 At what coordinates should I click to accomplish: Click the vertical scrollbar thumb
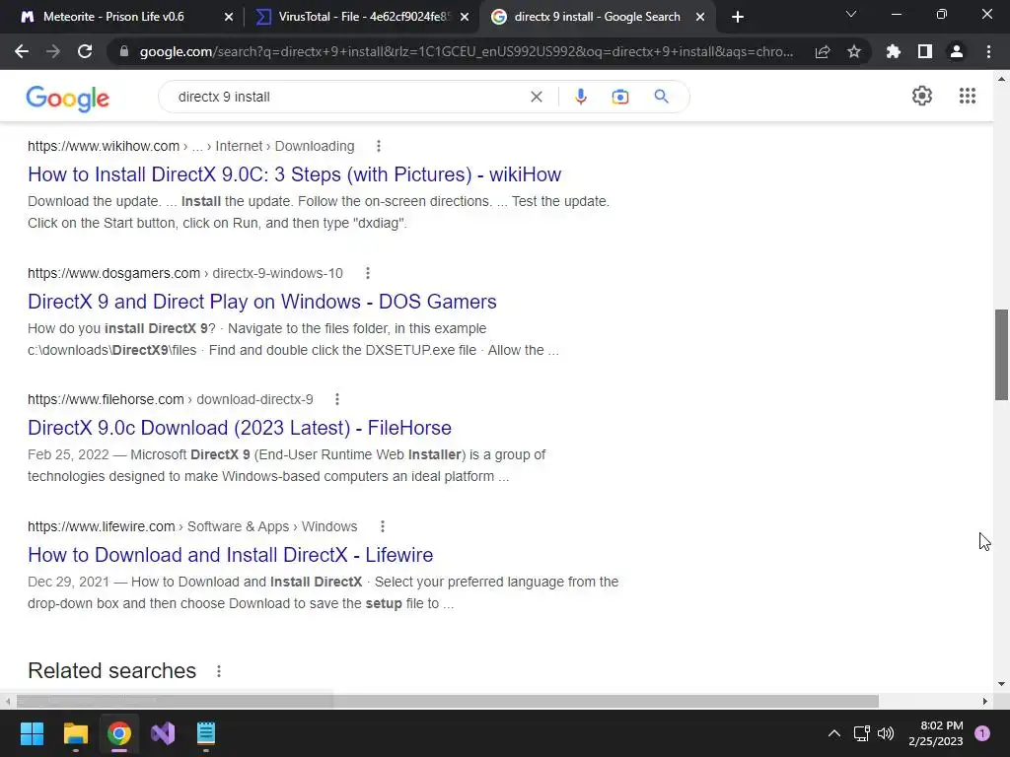[1001, 355]
